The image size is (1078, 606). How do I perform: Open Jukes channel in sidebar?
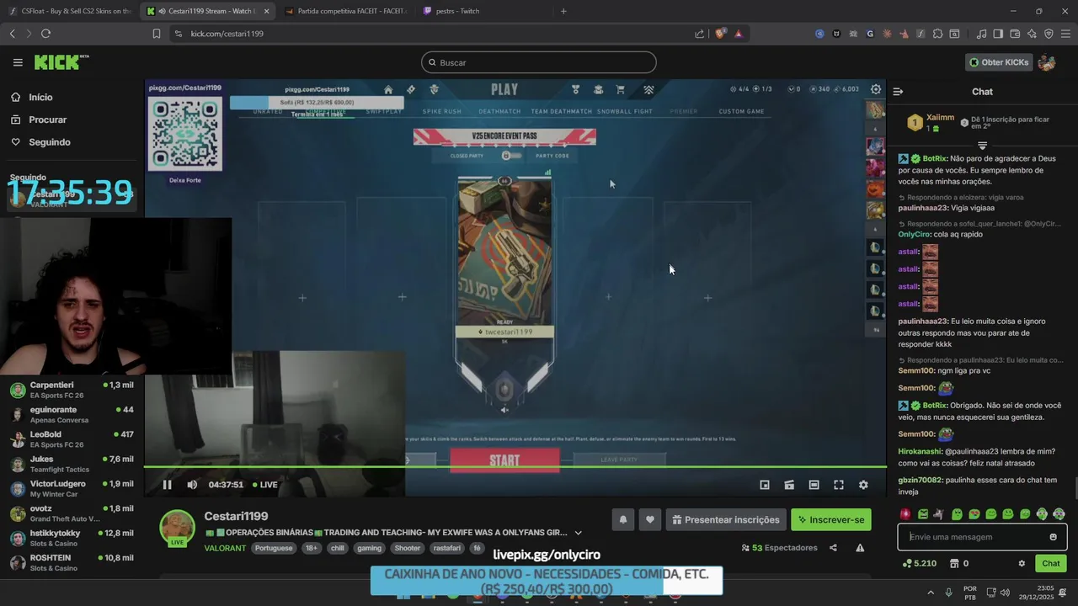[72, 464]
